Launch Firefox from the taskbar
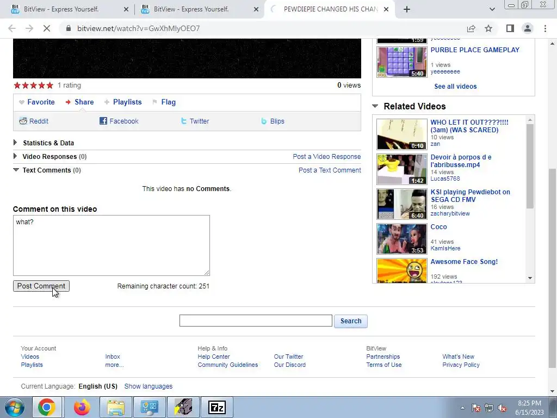Viewport: 557px width, 418px height. click(82, 407)
